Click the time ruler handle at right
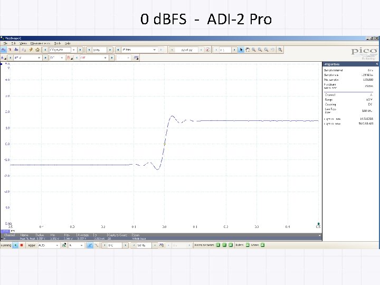Viewport: 380px width, 285px height. click(x=318, y=224)
